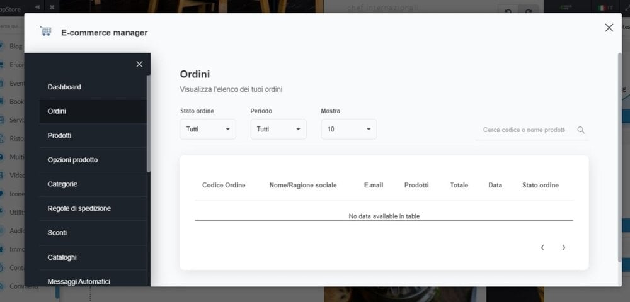Close the dark sidebar menu panel
This screenshot has width=630, height=302.
pyautogui.click(x=139, y=64)
